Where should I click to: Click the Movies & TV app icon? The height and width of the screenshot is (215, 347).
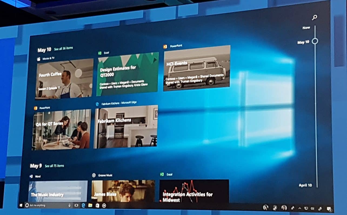(x=38, y=59)
